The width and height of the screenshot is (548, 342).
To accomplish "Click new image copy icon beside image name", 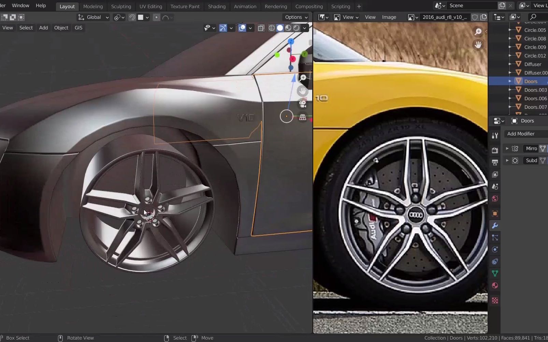I will click(484, 17).
